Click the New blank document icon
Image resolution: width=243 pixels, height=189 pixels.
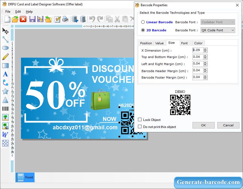click(7, 19)
